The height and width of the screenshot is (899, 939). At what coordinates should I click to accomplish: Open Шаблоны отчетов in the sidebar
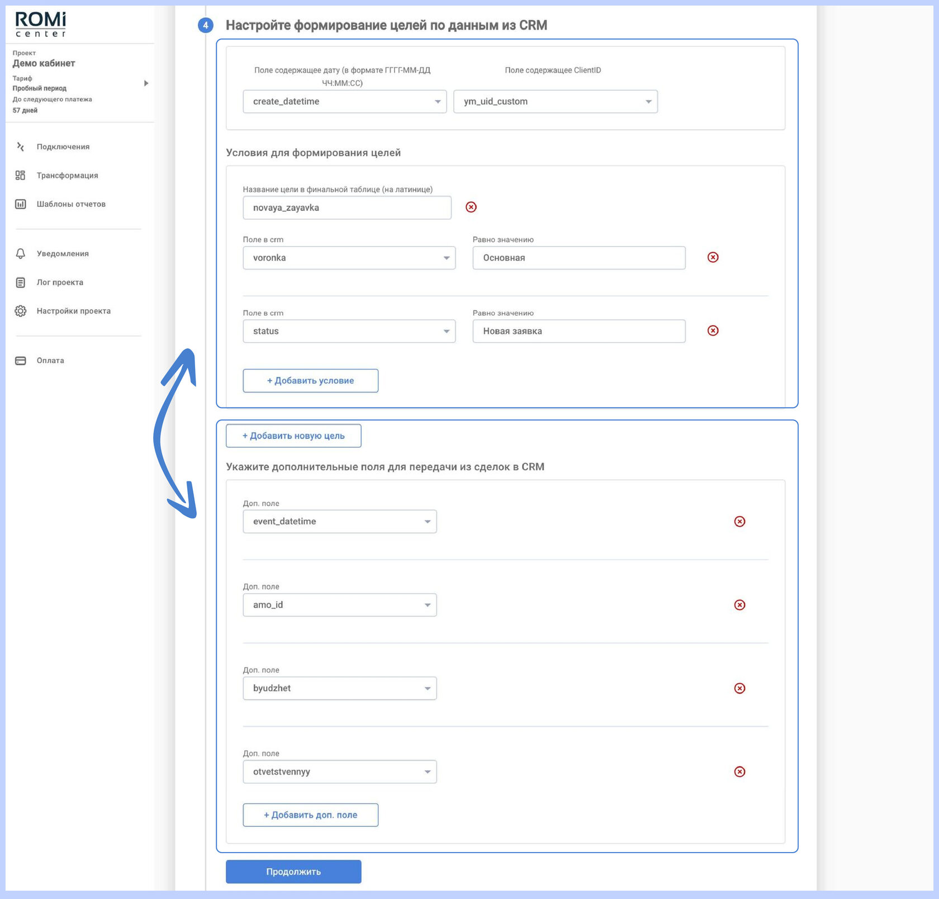[71, 204]
